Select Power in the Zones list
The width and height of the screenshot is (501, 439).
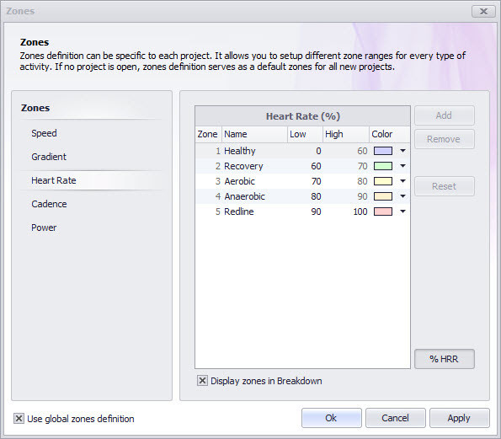44,228
